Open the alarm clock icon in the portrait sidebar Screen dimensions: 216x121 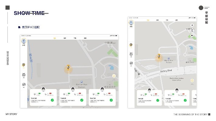tap(131, 54)
